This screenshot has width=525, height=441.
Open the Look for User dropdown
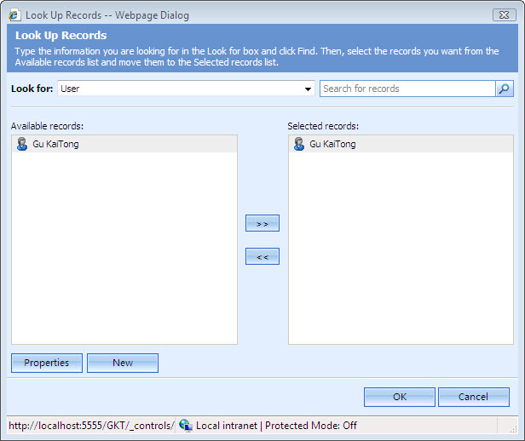tap(186, 89)
